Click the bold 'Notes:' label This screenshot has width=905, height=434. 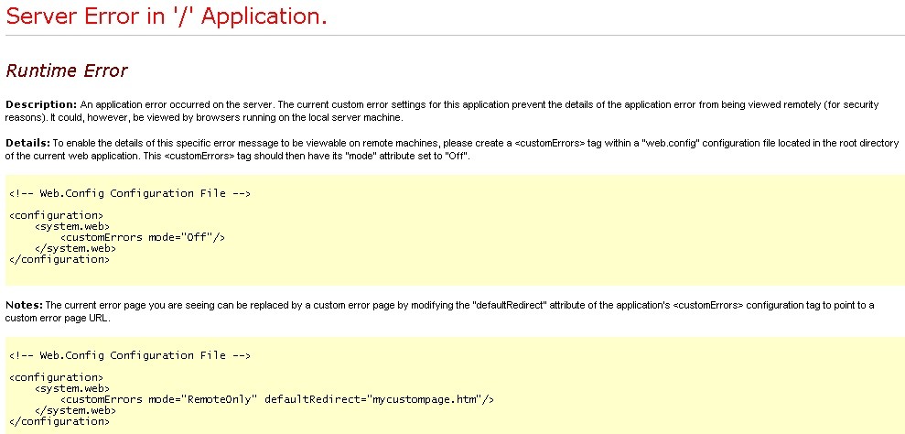[24, 305]
